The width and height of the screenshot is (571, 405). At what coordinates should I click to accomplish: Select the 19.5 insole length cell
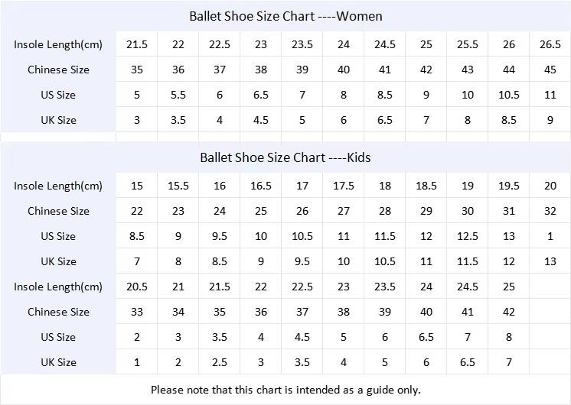509,186
